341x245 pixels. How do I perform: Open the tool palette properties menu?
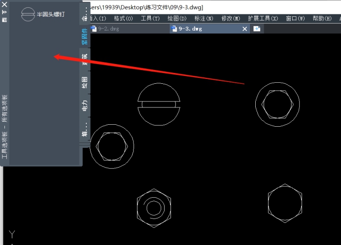pos(4,20)
